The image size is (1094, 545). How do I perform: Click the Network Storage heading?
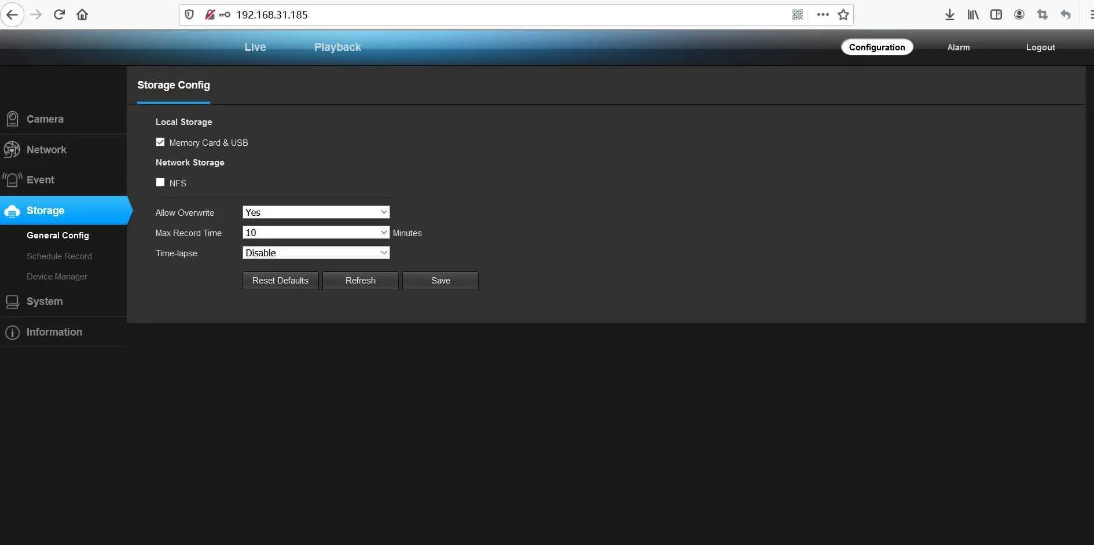pos(190,163)
